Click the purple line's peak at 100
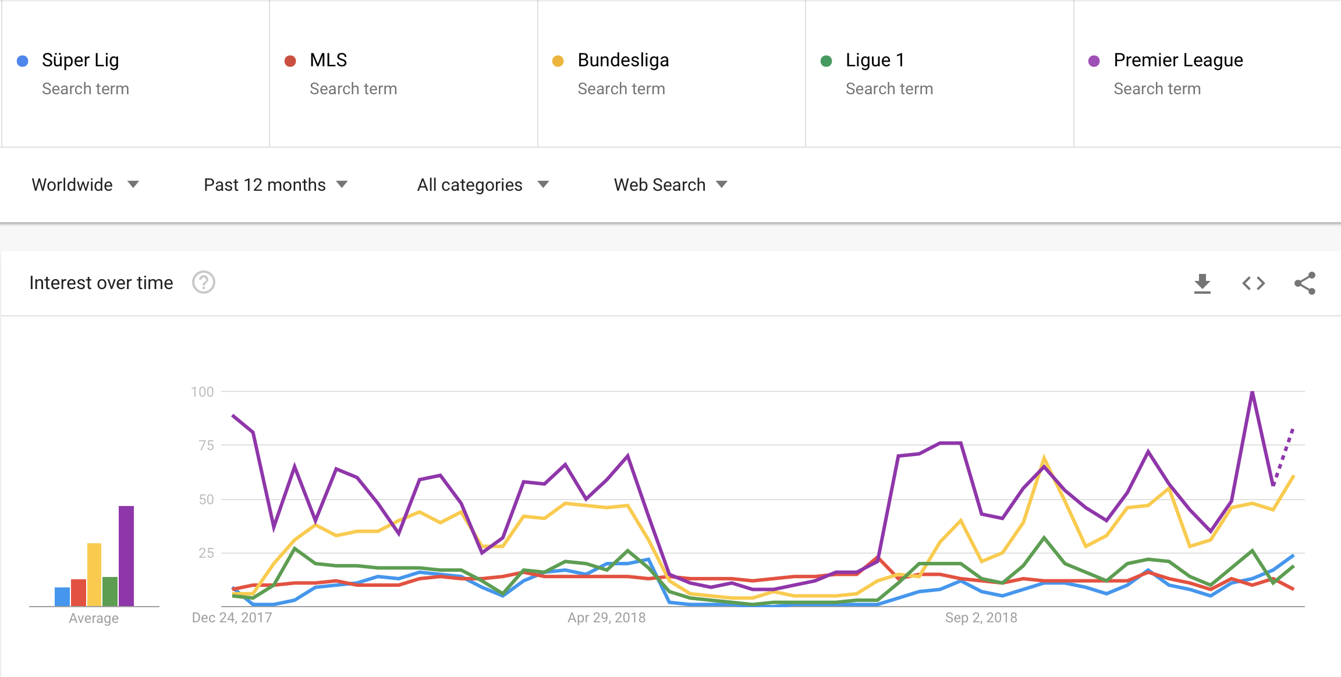Screen dimensions: 1341x677 (1252, 393)
